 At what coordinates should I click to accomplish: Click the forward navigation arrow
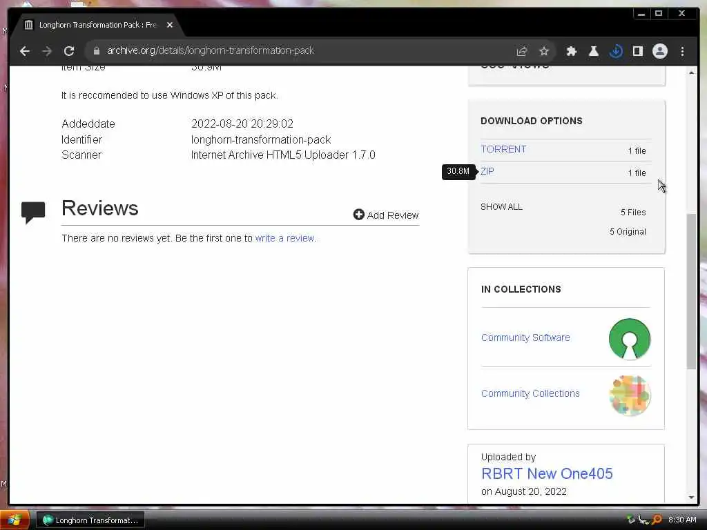point(47,51)
